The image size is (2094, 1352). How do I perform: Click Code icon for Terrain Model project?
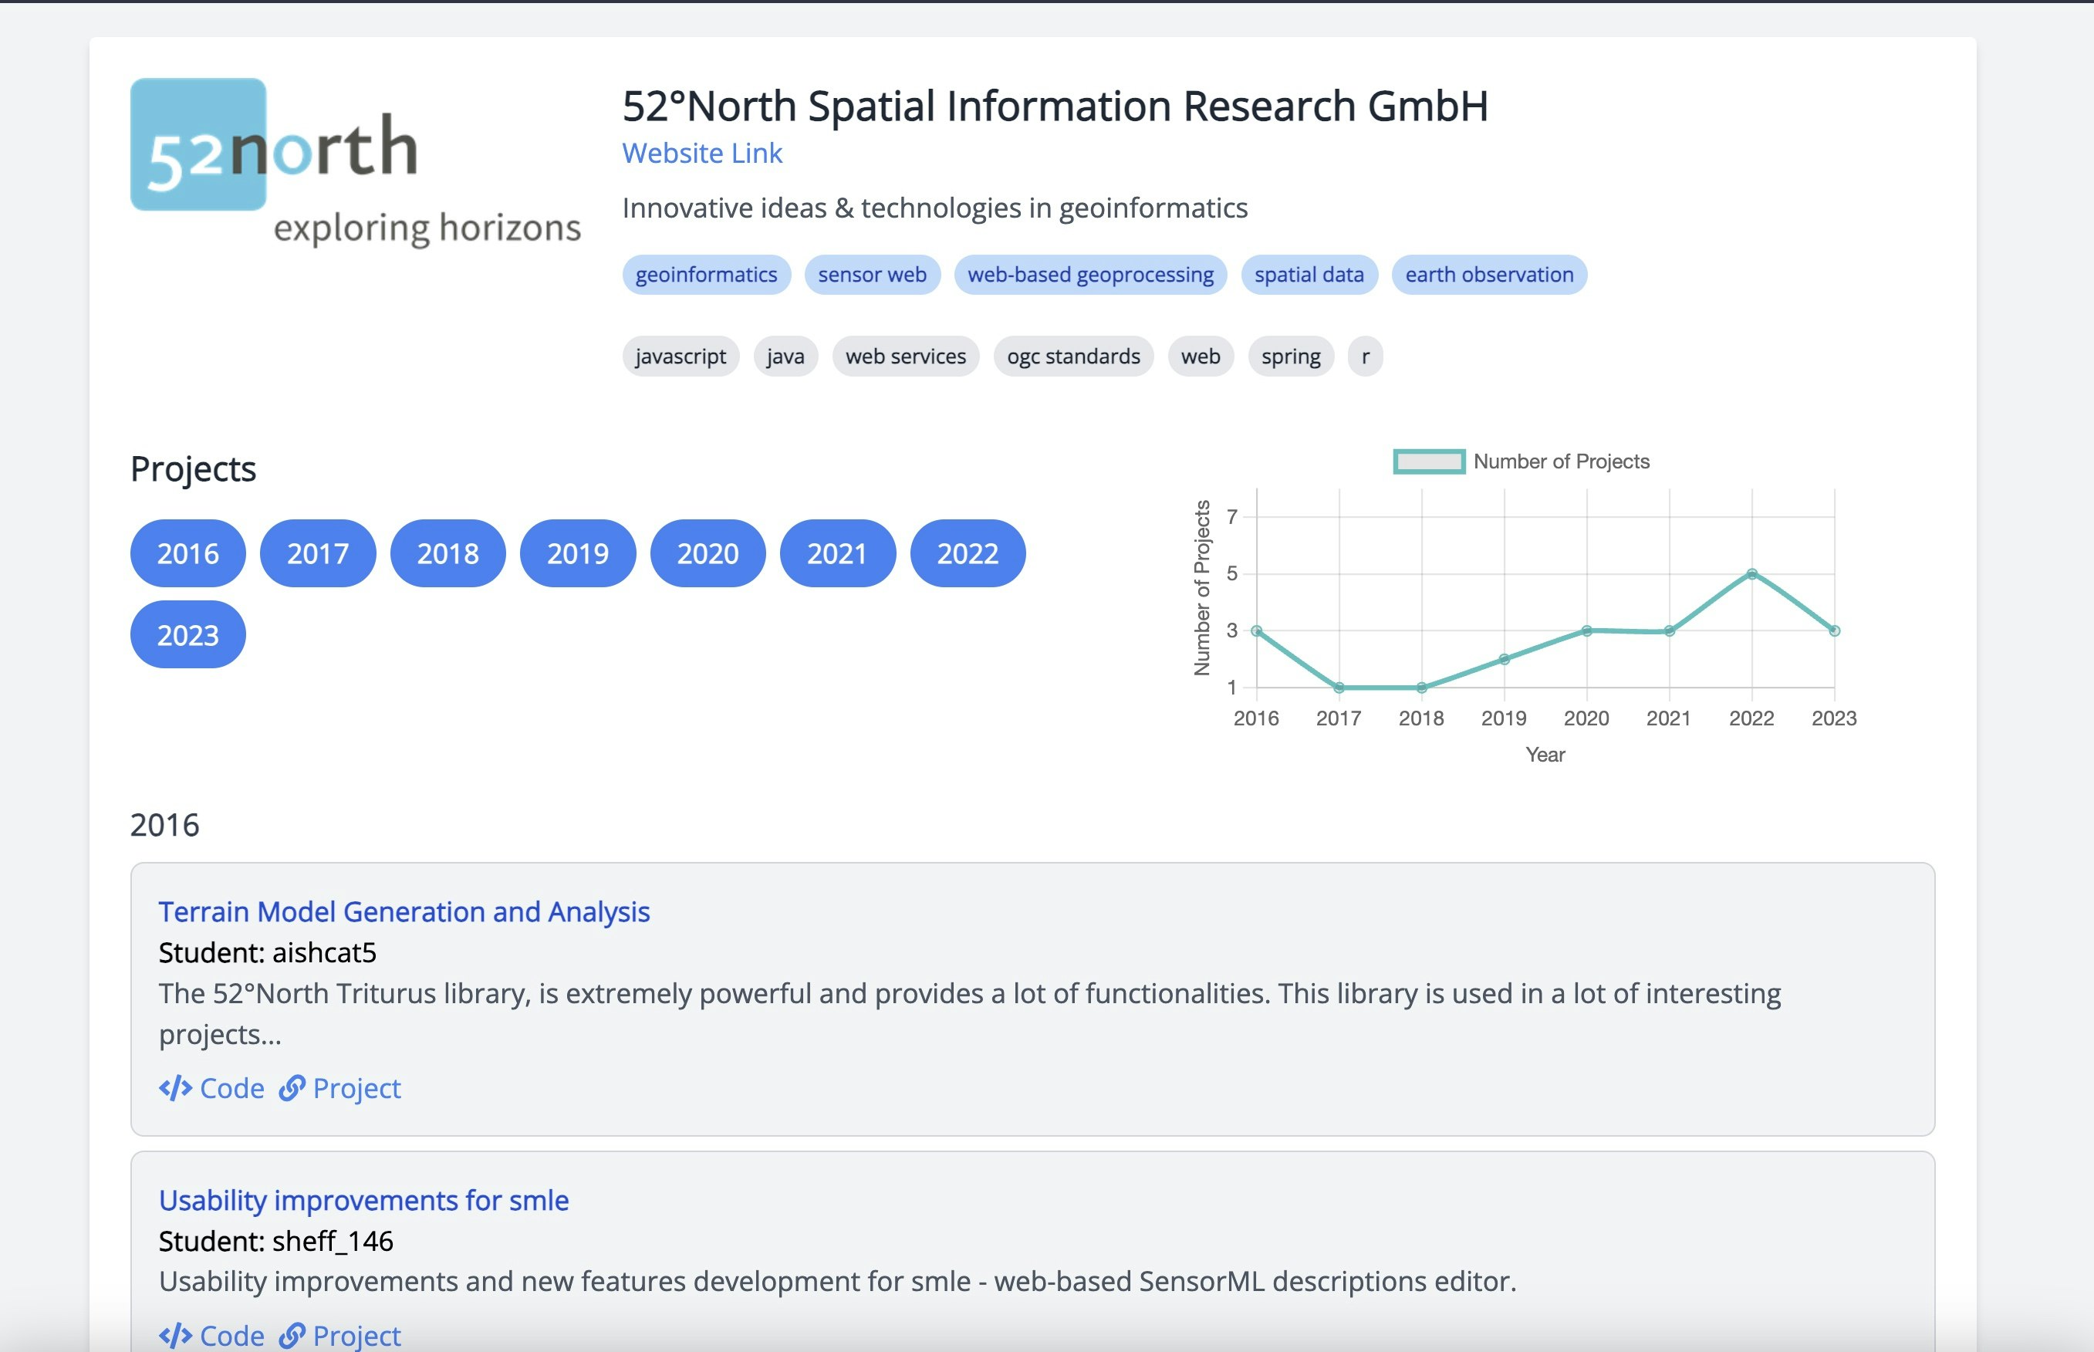click(175, 1088)
